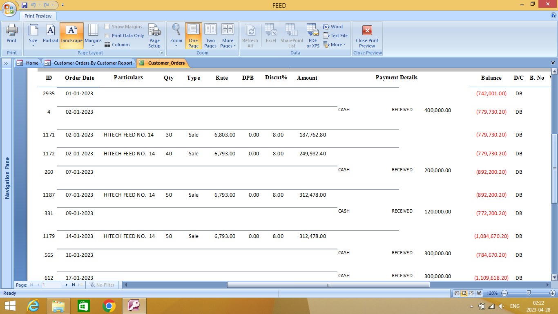Click the zoom out minus button
The image size is (558, 314).
(x=504, y=293)
